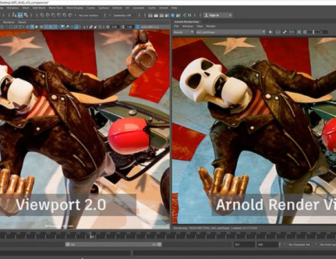The height and width of the screenshot is (259, 336).
Task: Click the viewport gamma value field
Action: pyautogui.click(x=129, y=27)
